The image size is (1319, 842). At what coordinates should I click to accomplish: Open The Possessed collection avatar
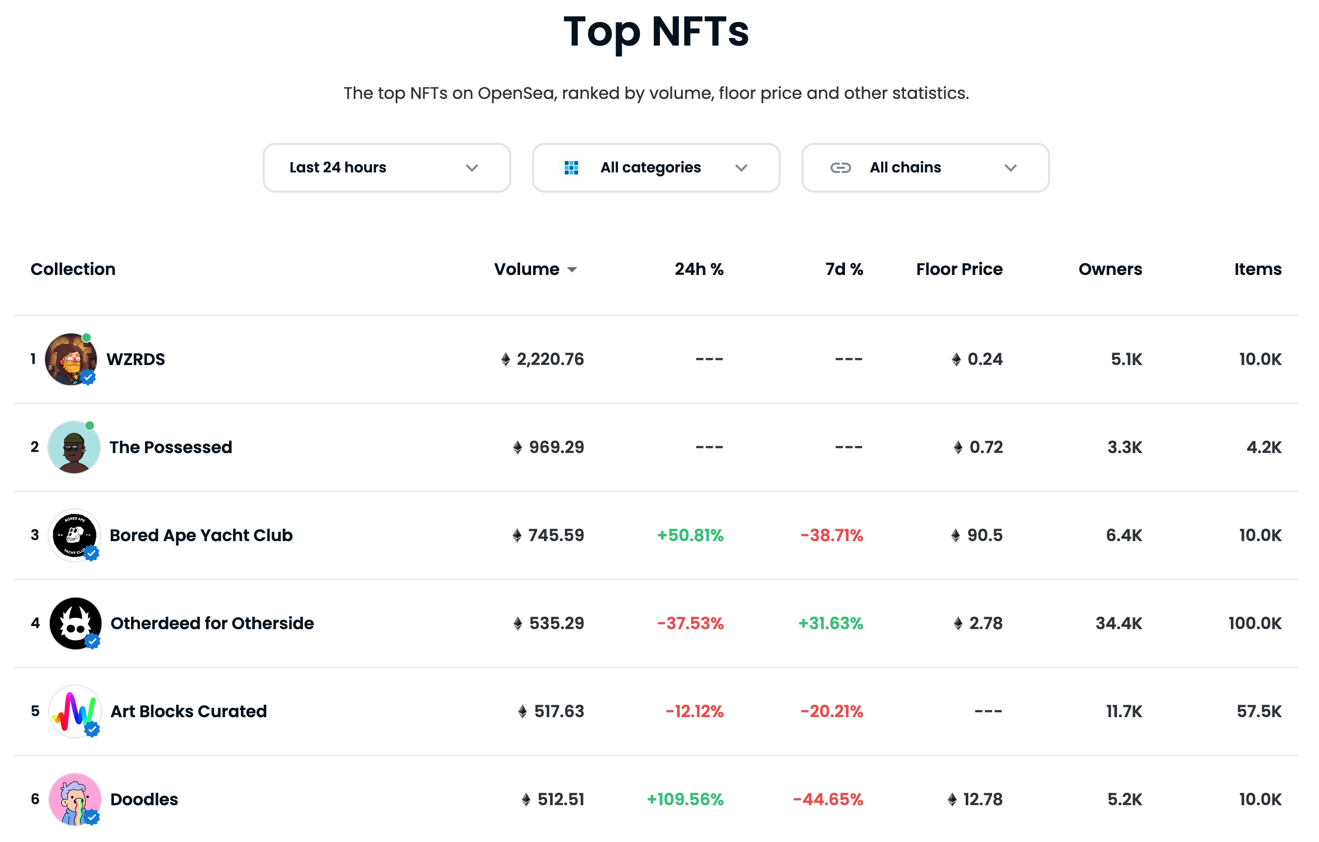pyautogui.click(x=74, y=447)
